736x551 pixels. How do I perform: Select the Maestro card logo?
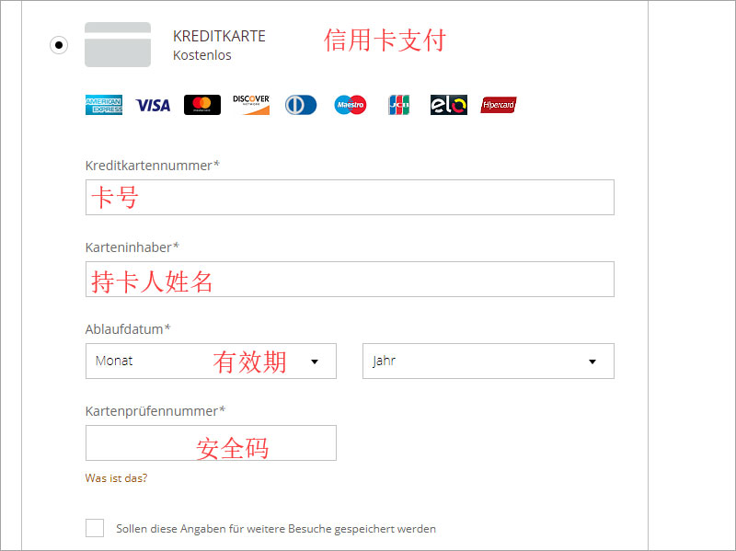click(351, 105)
